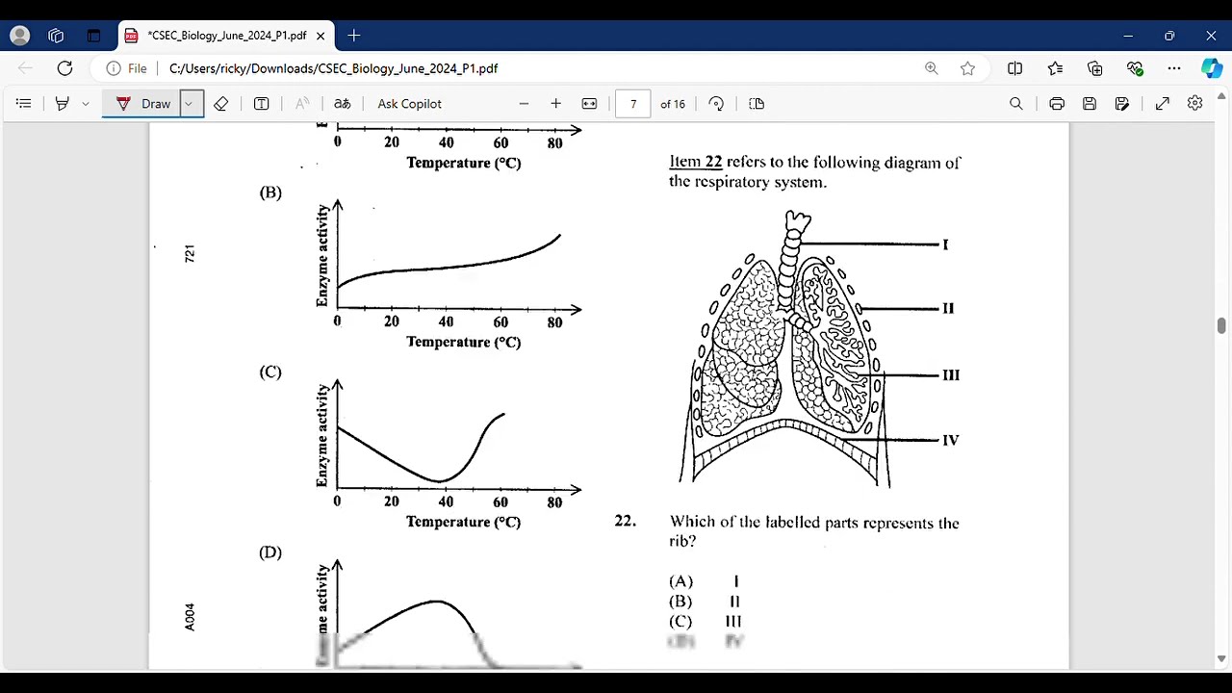Click the address bar file path
Viewport: 1232px width, 693px height.
click(333, 68)
